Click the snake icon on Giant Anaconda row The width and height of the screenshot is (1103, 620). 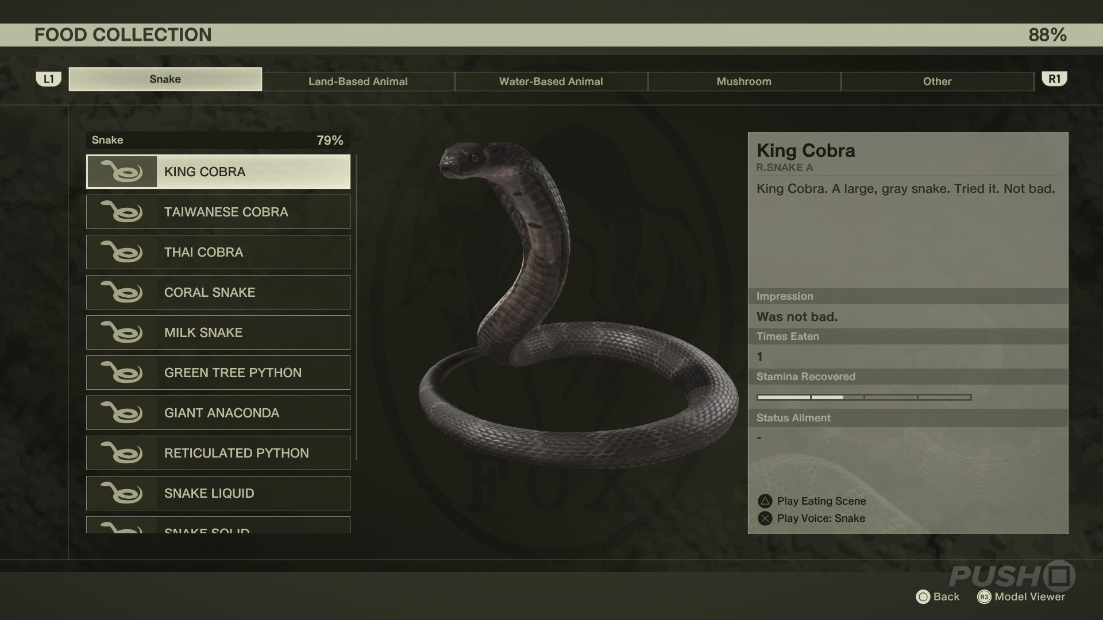click(x=121, y=413)
